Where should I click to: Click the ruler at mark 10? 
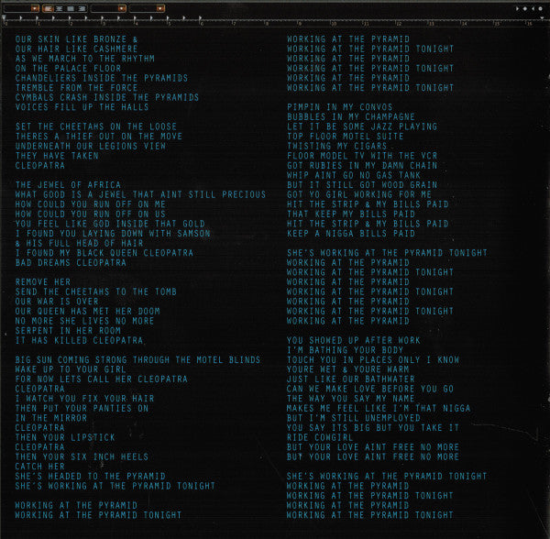[x=334, y=23]
